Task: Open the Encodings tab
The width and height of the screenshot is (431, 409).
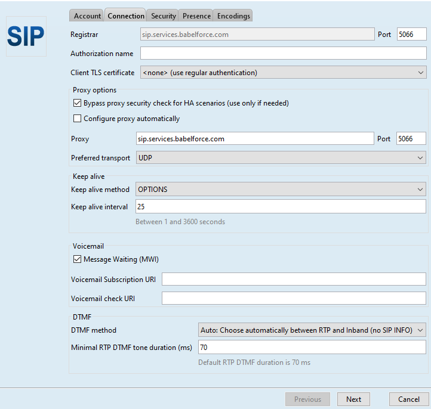Action: 233,16
